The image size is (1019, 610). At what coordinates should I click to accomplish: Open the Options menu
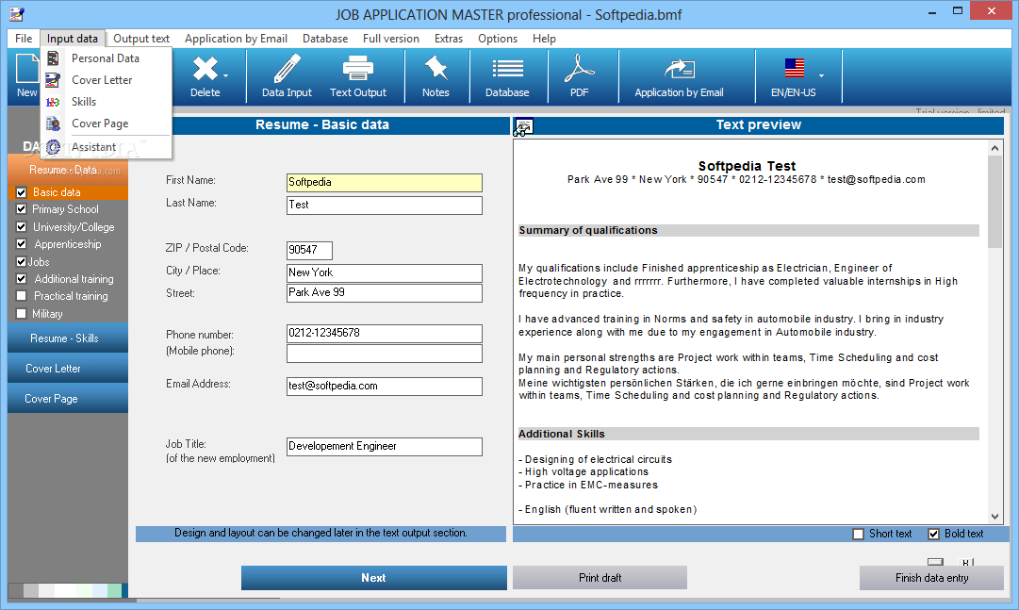[x=498, y=39]
